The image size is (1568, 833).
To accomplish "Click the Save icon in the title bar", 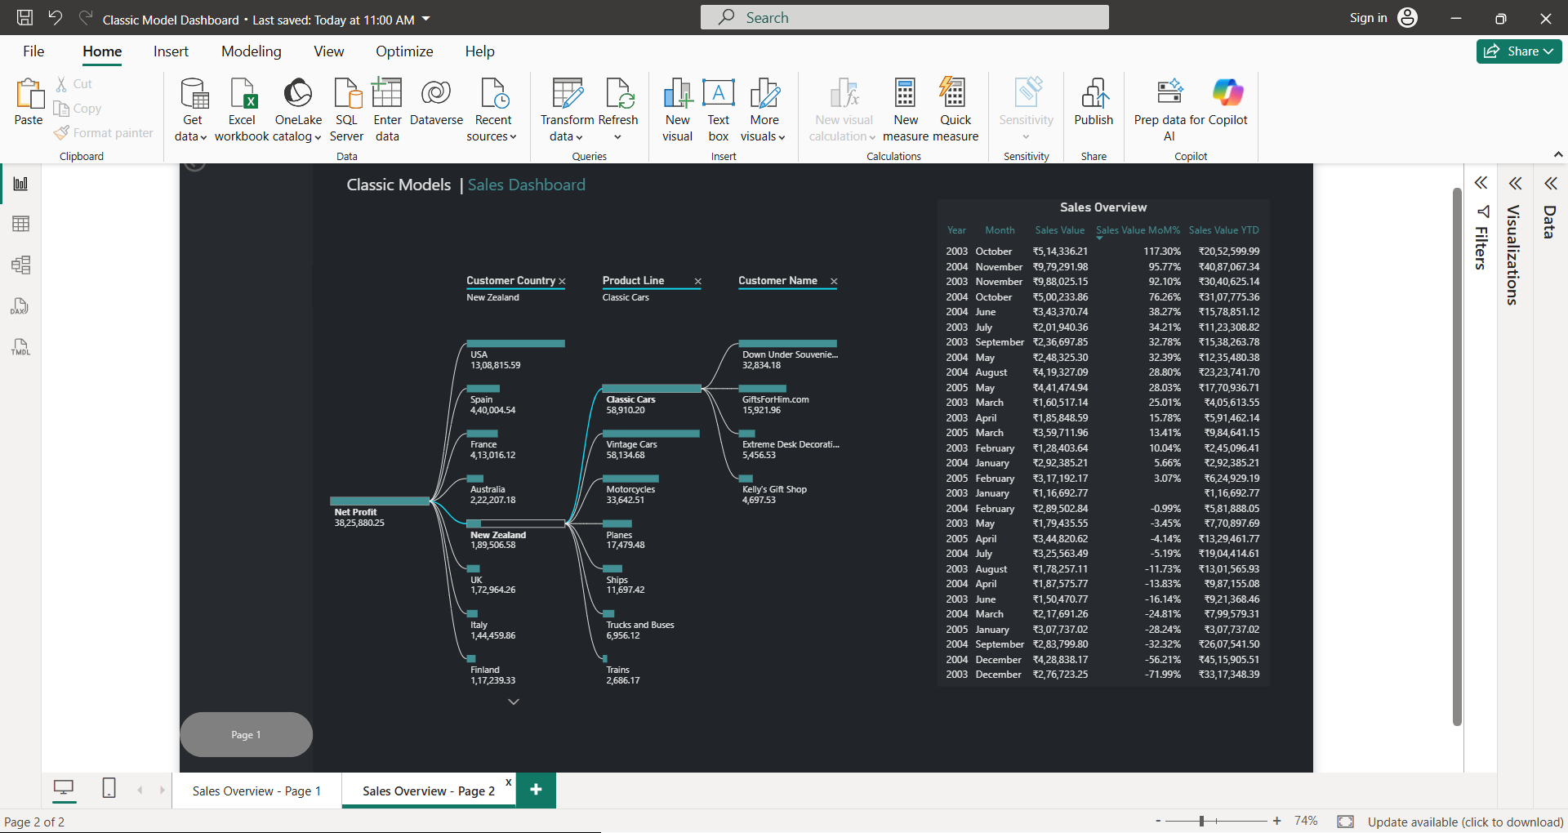I will click(24, 17).
